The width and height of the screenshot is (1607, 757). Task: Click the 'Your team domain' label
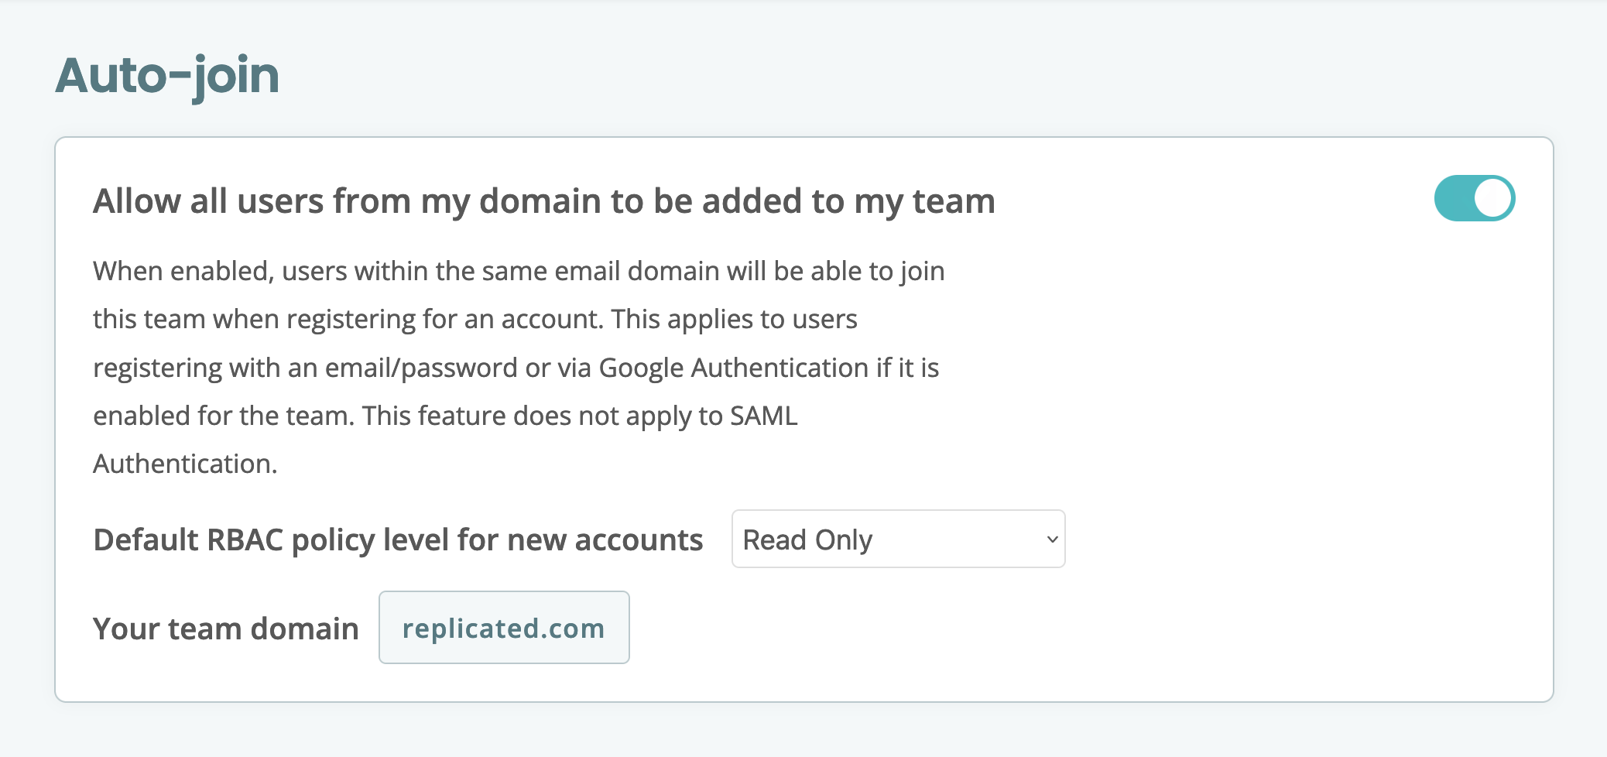click(x=225, y=628)
